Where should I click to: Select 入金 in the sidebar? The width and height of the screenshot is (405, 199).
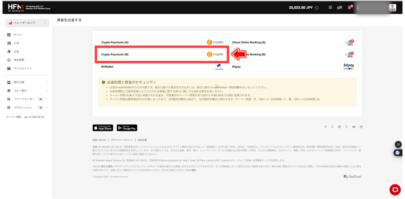[x=16, y=43]
